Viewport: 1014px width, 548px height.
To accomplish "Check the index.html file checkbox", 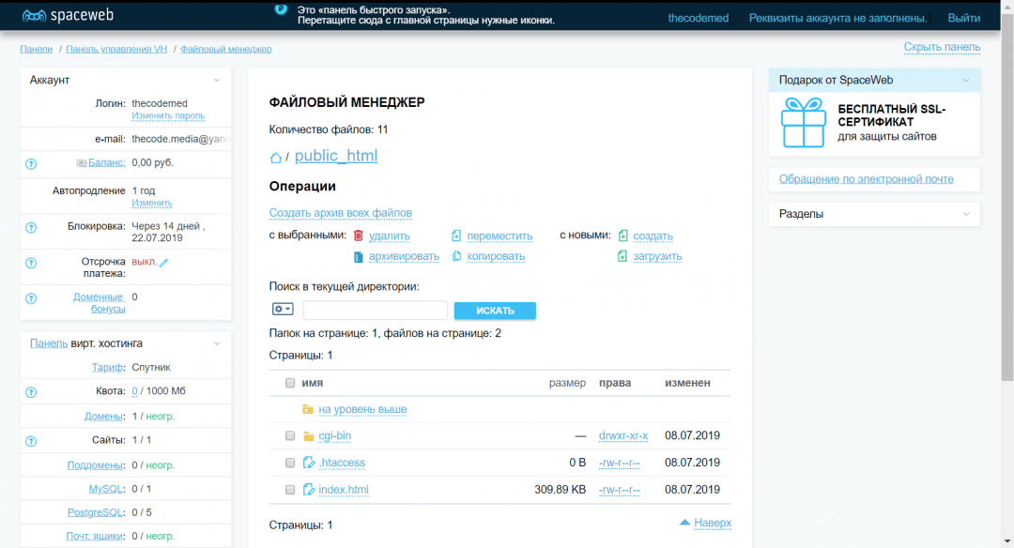I will point(290,490).
